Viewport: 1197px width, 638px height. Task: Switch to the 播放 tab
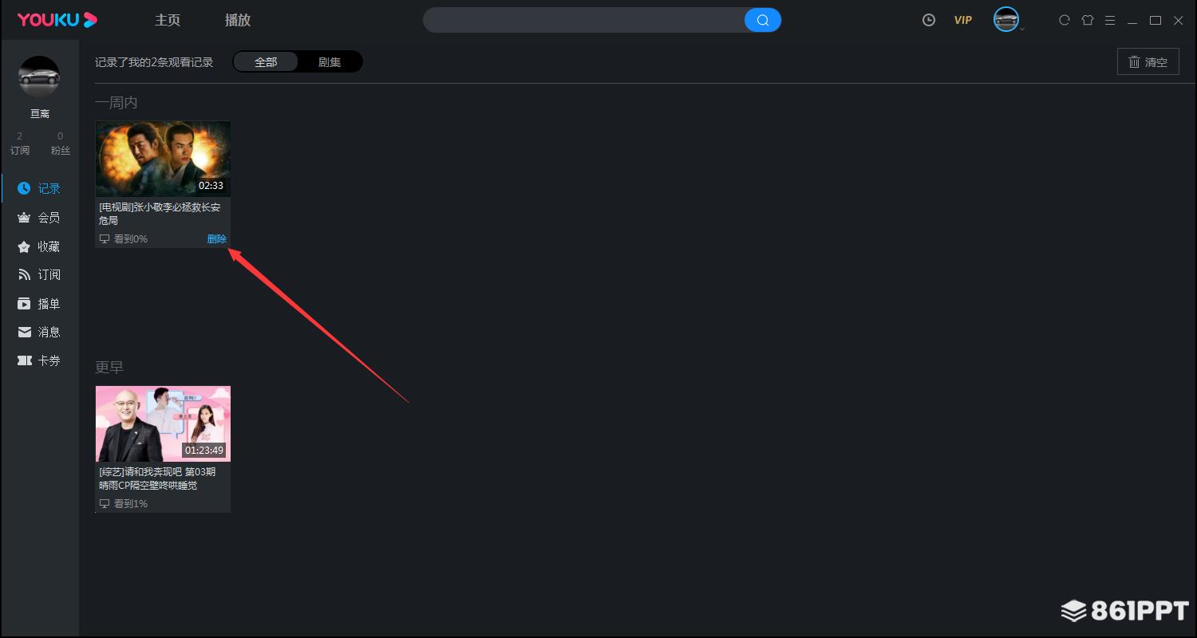[238, 20]
